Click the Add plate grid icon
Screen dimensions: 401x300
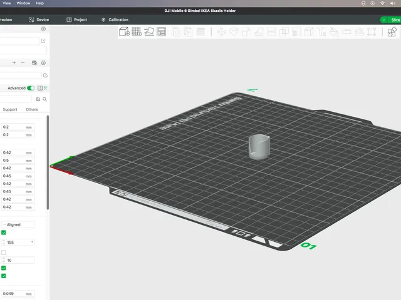[137, 32]
